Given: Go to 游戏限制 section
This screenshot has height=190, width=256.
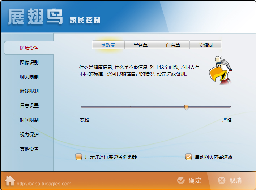Looking at the screenshot, I should coord(29,91).
